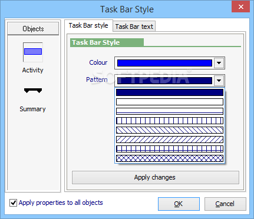
Task: Choose the horizontal line pattern option
Action: pyautogui.click(x=170, y=111)
